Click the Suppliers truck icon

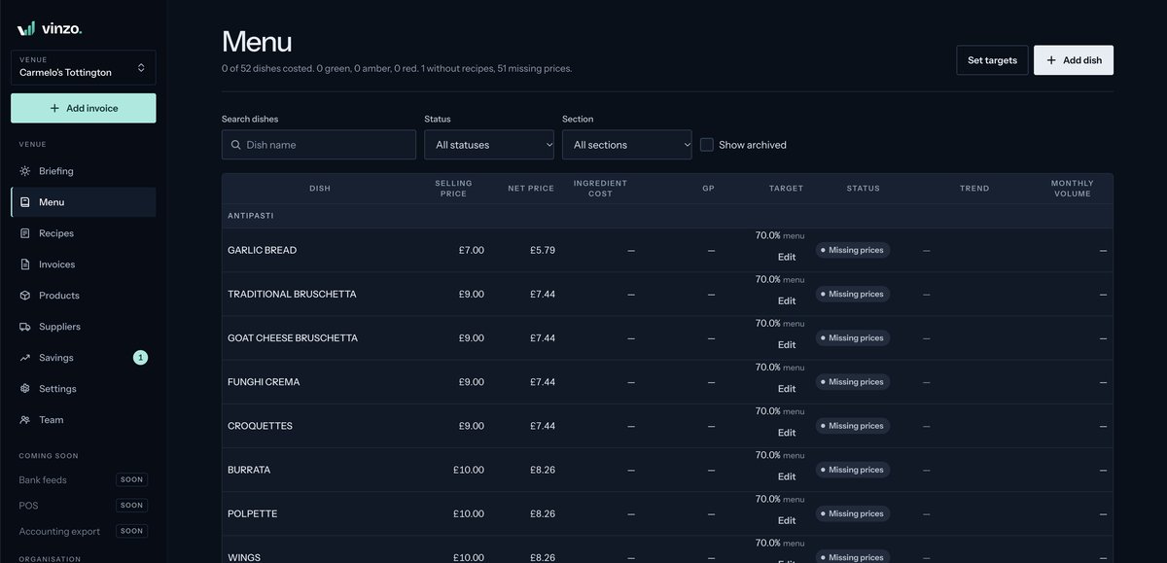pyautogui.click(x=25, y=327)
